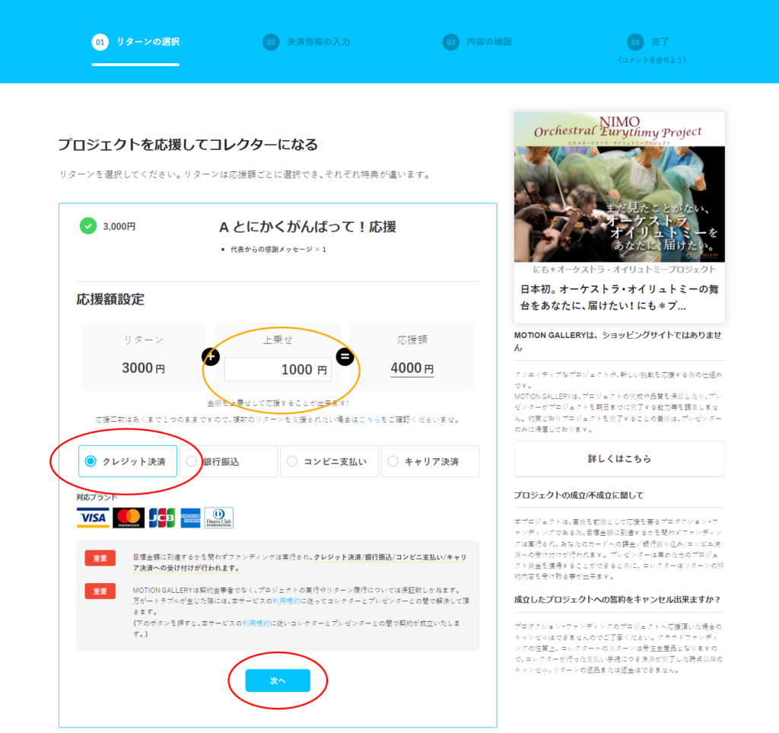Go to step 03 内容の確認
The width and height of the screenshot is (779, 733).
[478, 42]
